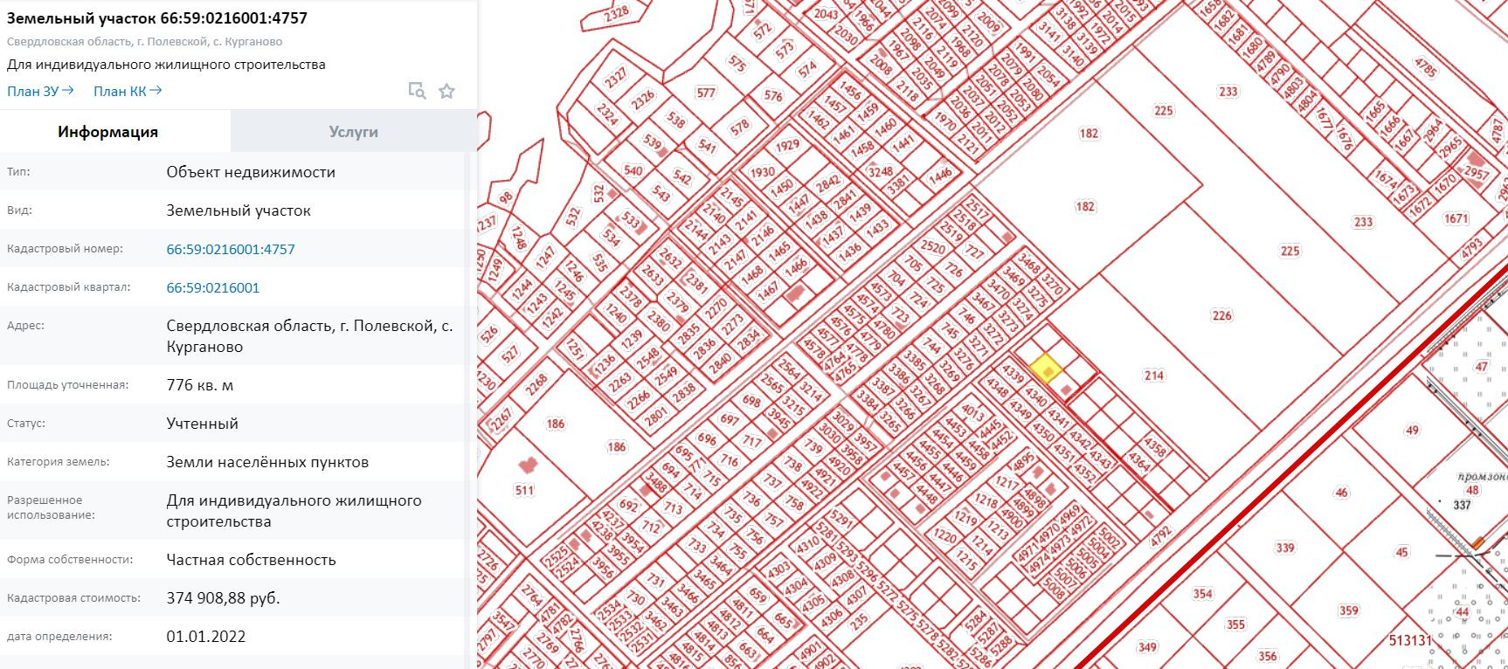Switch to the Услуги tab

[354, 132]
